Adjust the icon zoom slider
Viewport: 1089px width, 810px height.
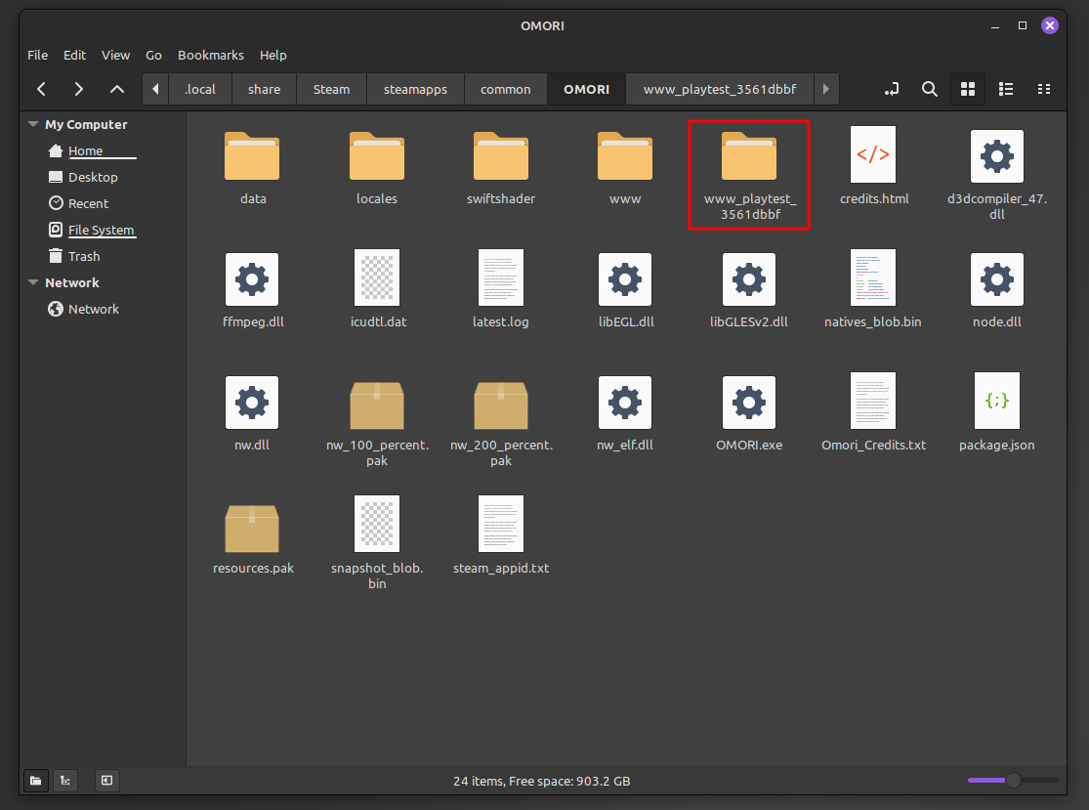pos(1013,780)
